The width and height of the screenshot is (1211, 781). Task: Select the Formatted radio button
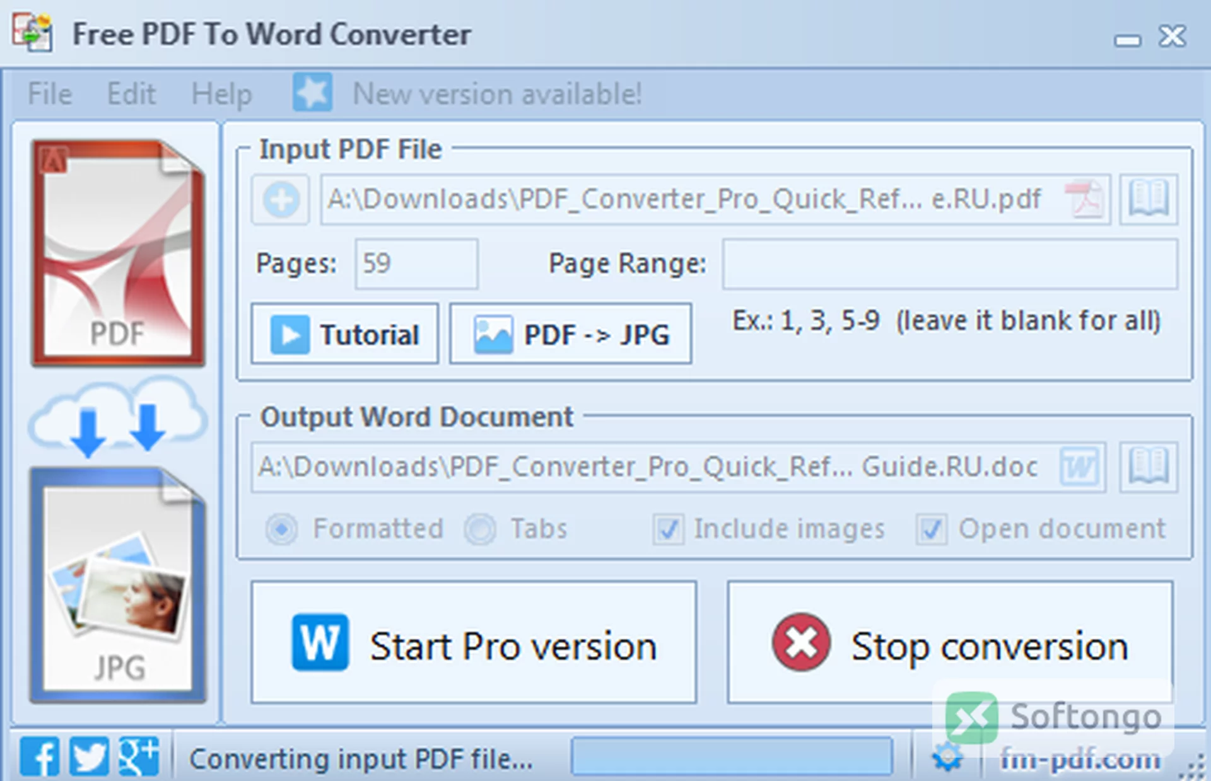281,529
